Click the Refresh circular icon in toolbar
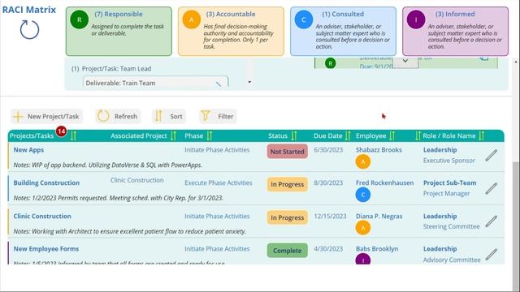 [103, 116]
